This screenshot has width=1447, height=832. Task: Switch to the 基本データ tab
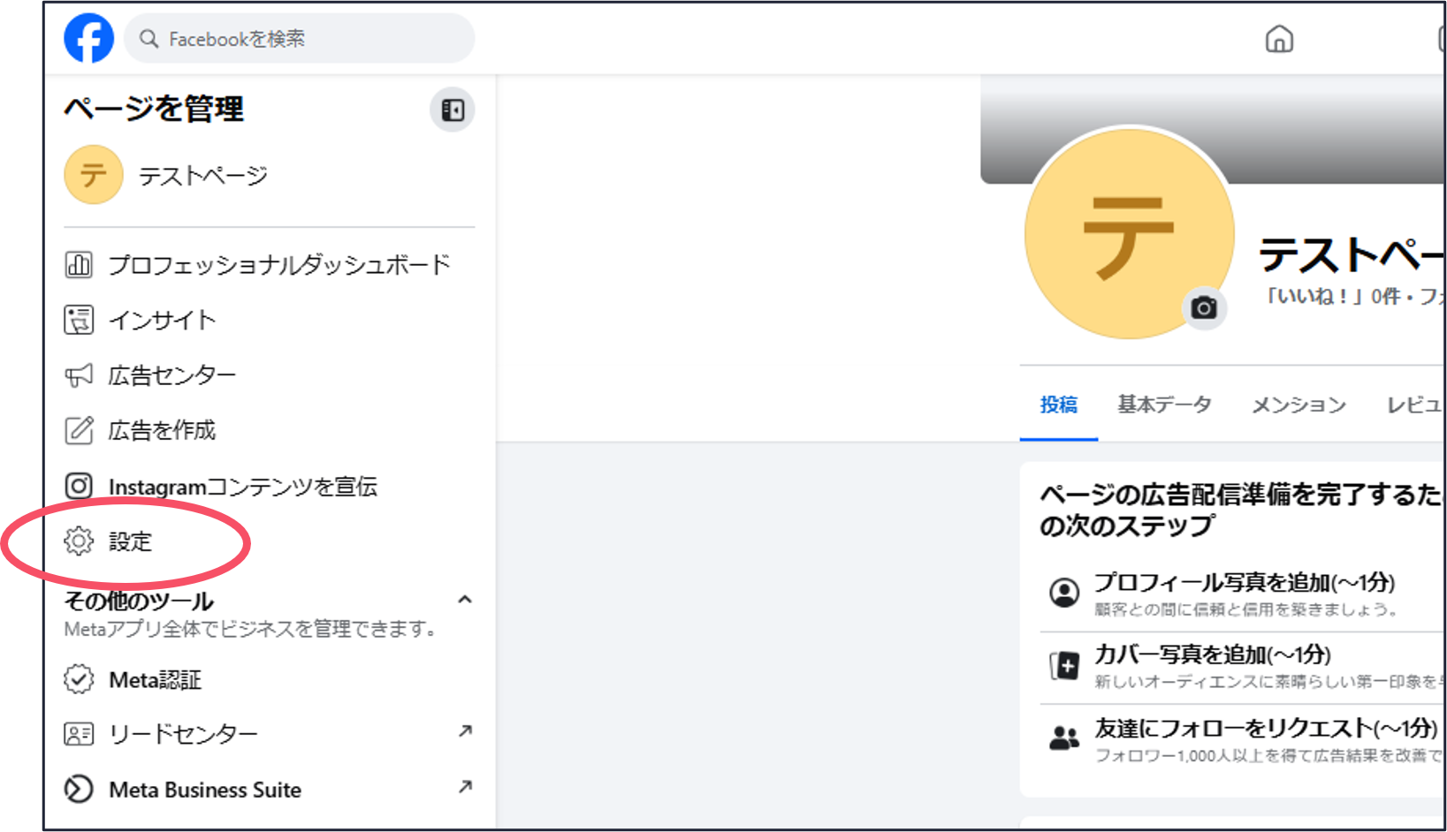pyautogui.click(x=1163, y=405)
